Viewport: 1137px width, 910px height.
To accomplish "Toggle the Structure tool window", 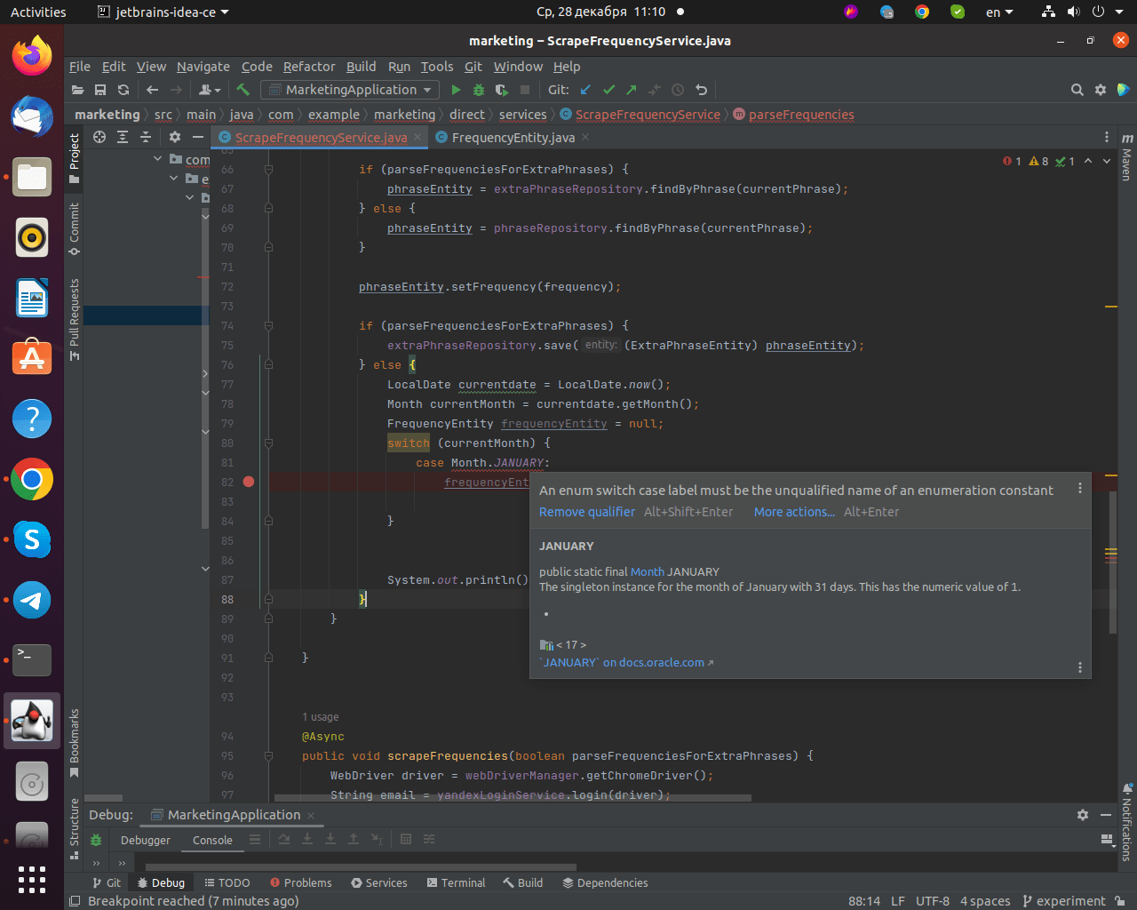I will pos(75,828).
